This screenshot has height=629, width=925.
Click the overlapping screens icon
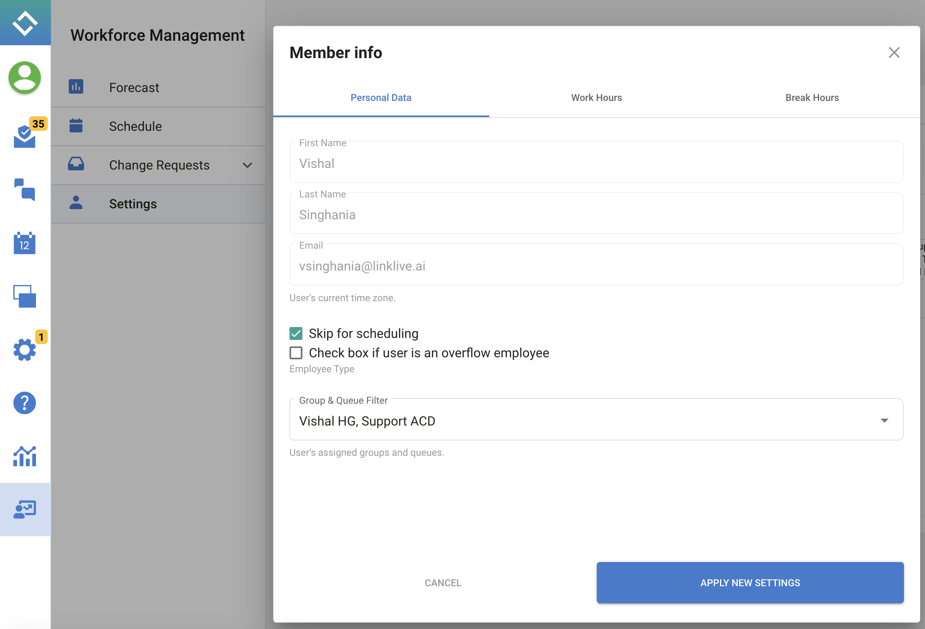point(25,296)
